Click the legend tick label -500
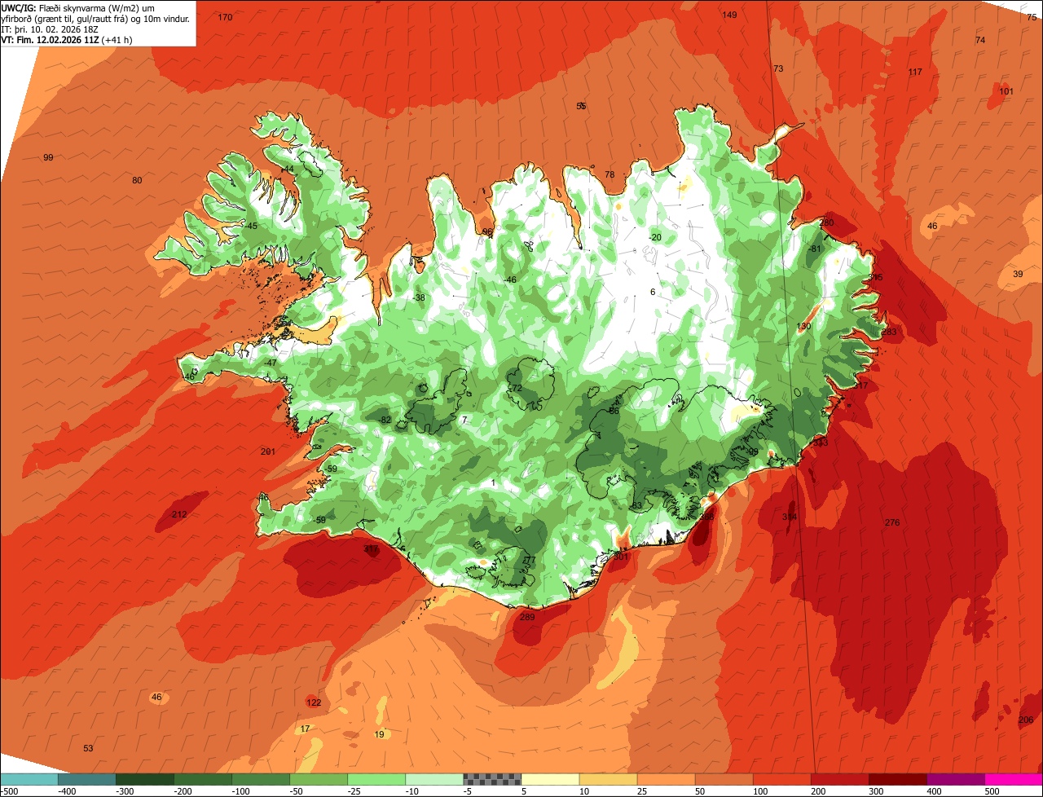 (9, 791)
